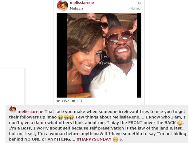The image size is (189, 147).
Task: Click the 231 comments count
Action: [x=79, y=101]
